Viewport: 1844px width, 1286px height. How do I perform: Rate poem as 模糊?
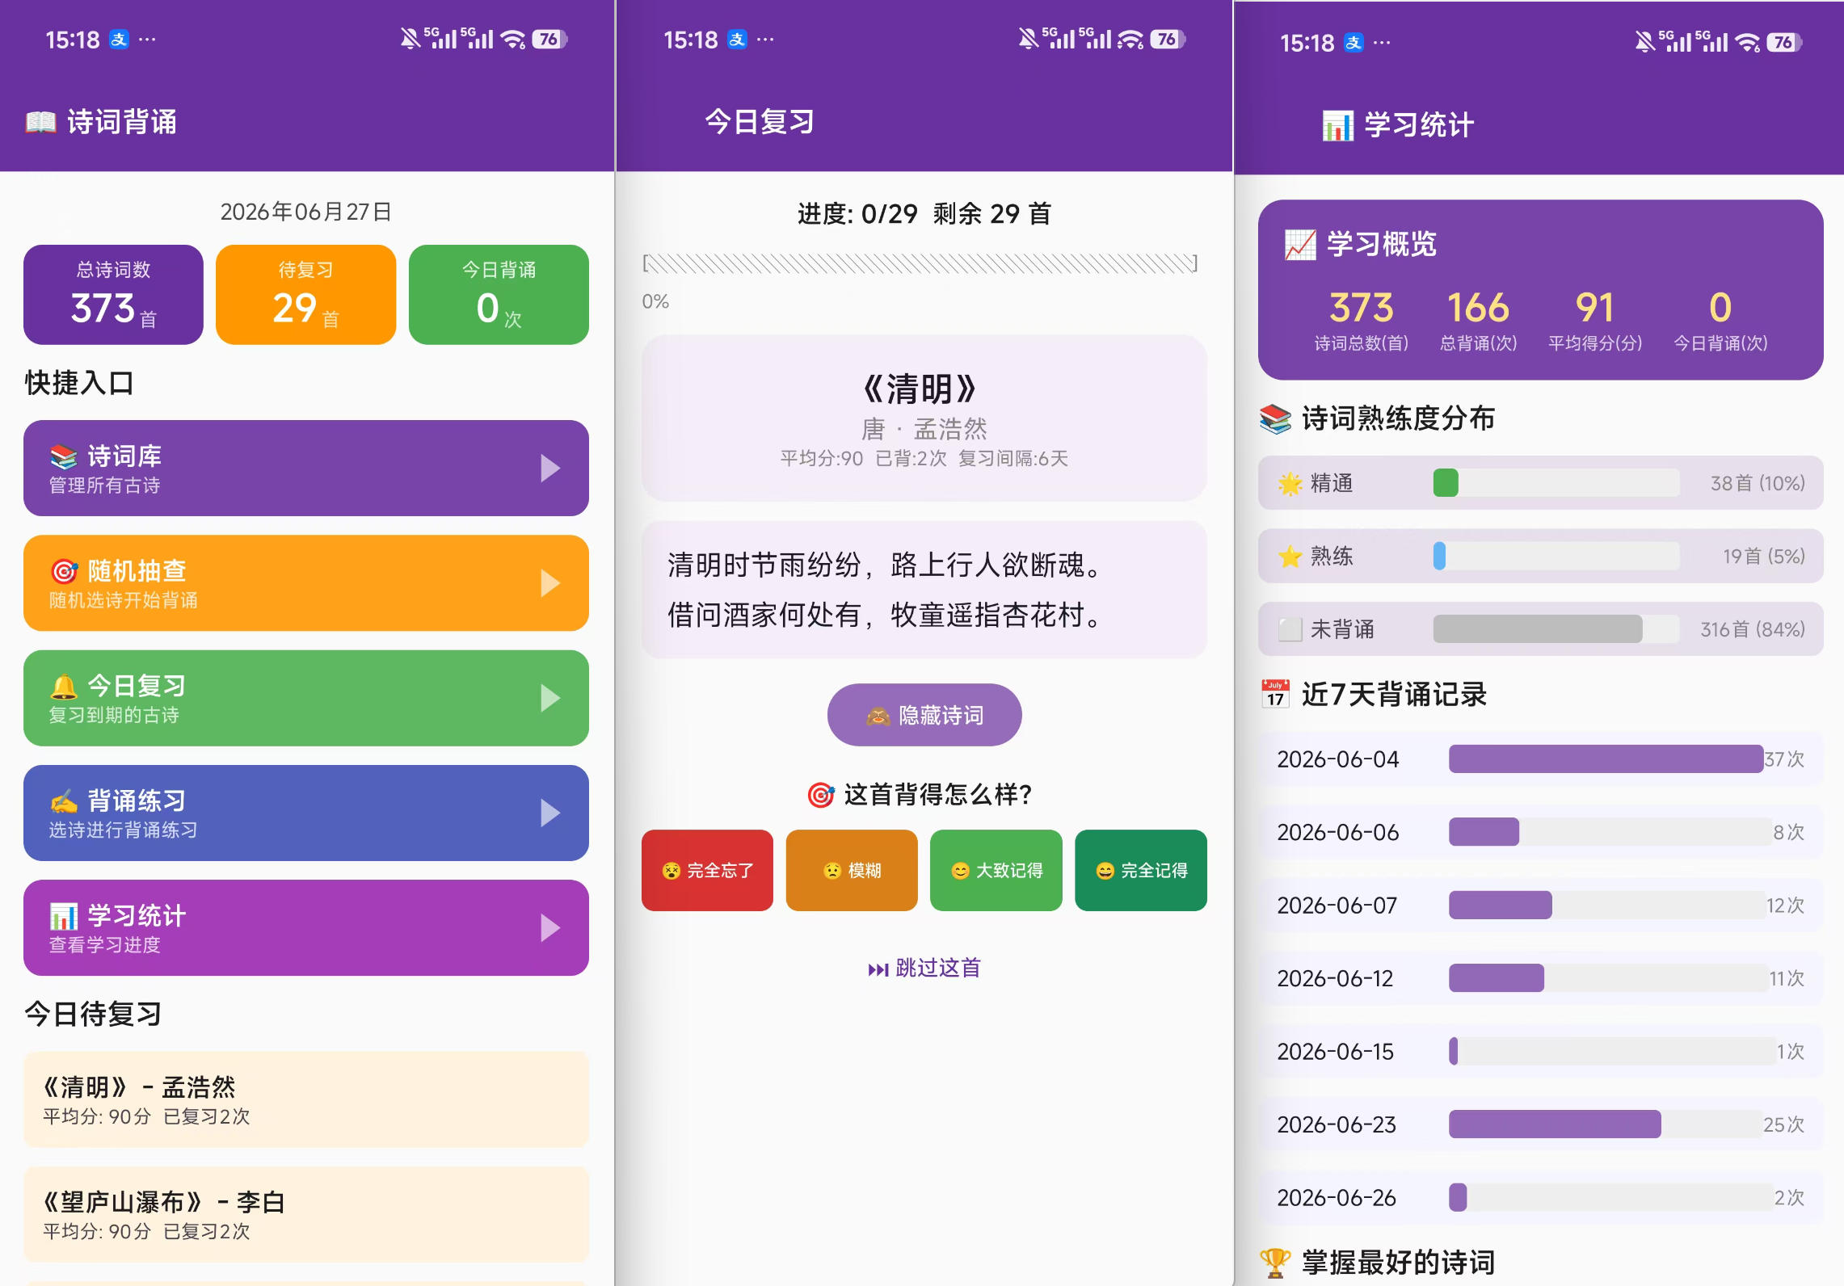(852, 871)
